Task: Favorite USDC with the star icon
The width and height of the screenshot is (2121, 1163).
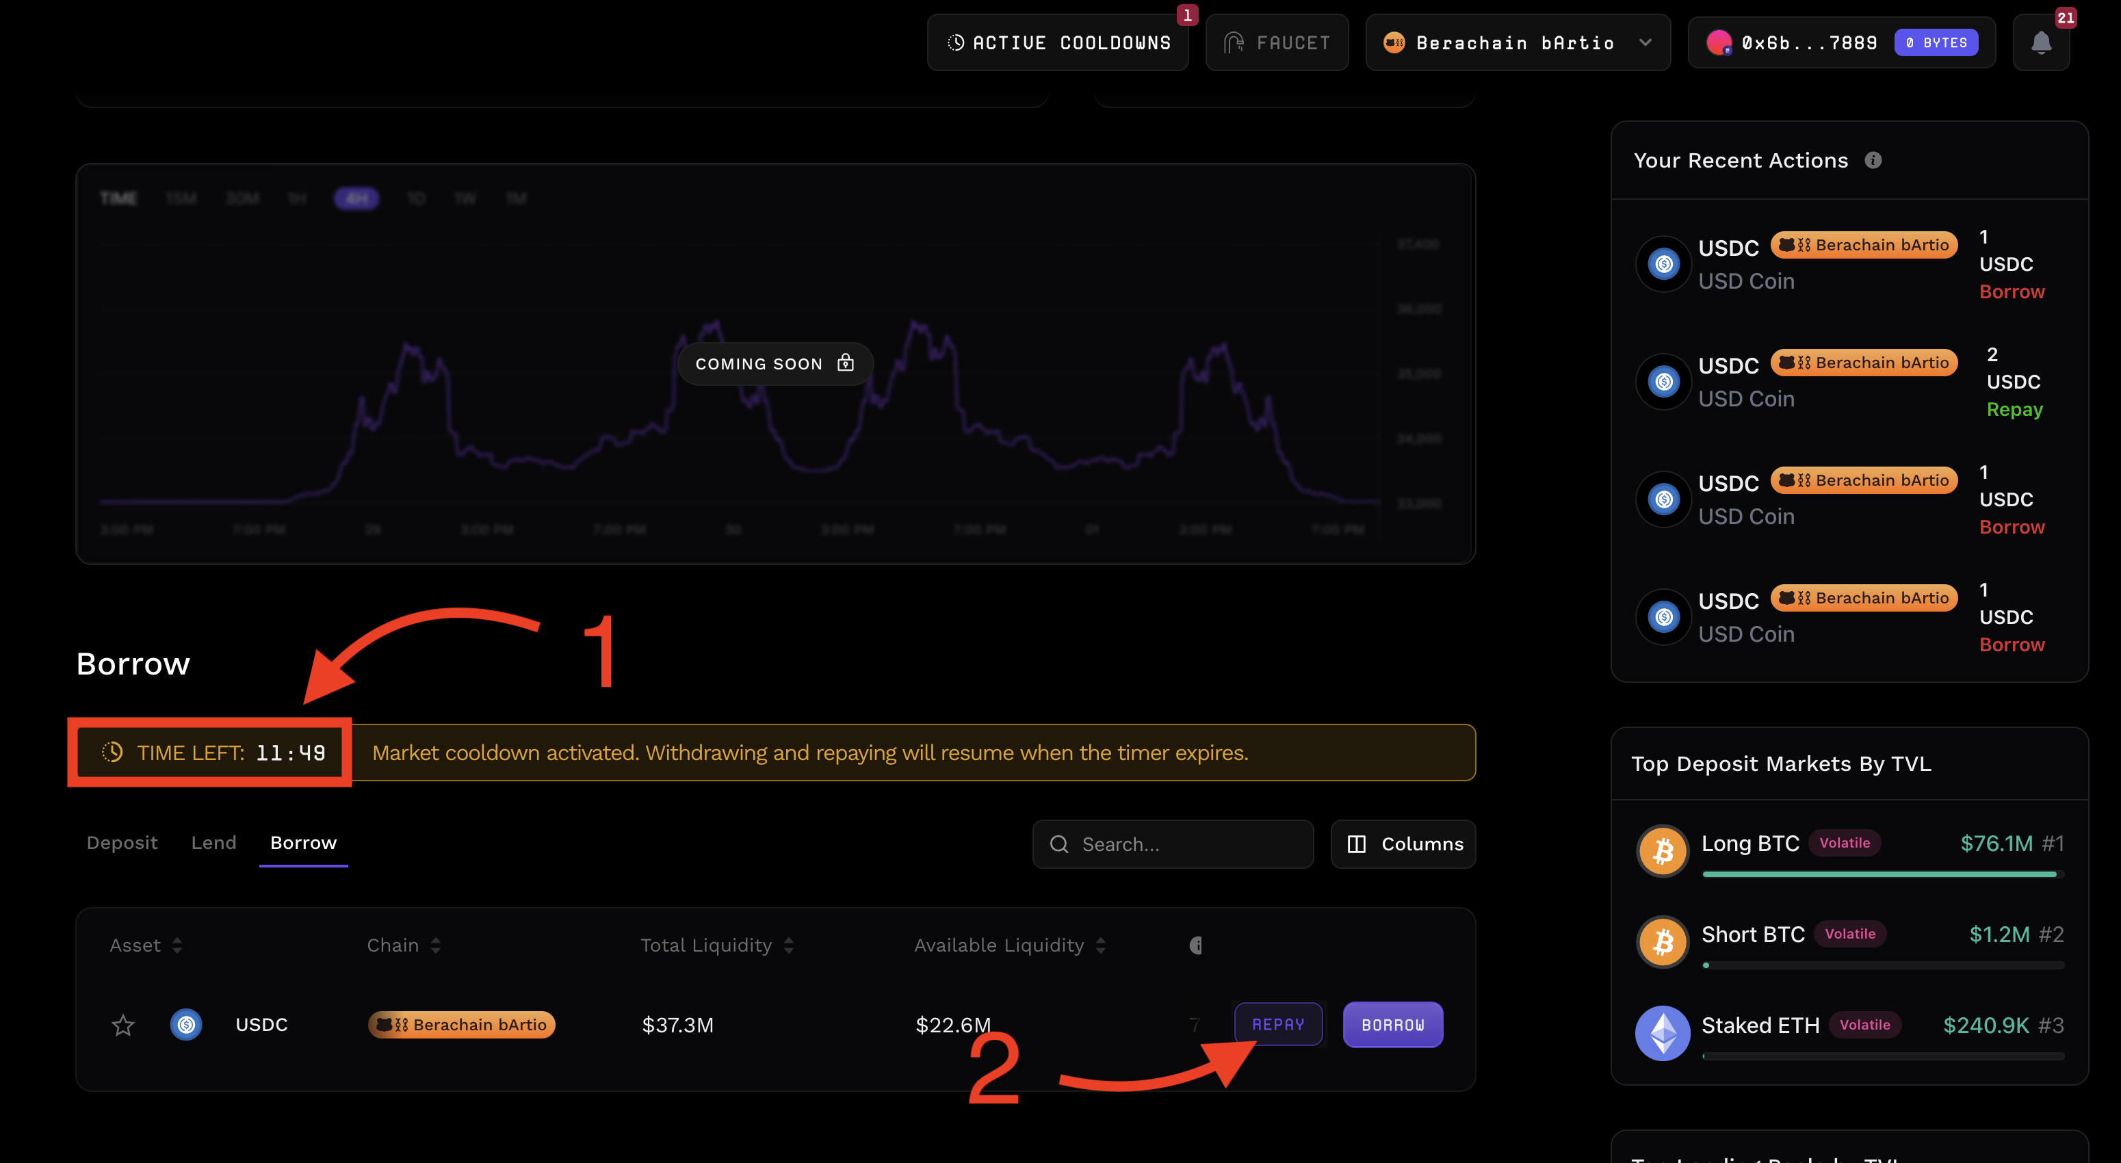Action: point(122,1025)
